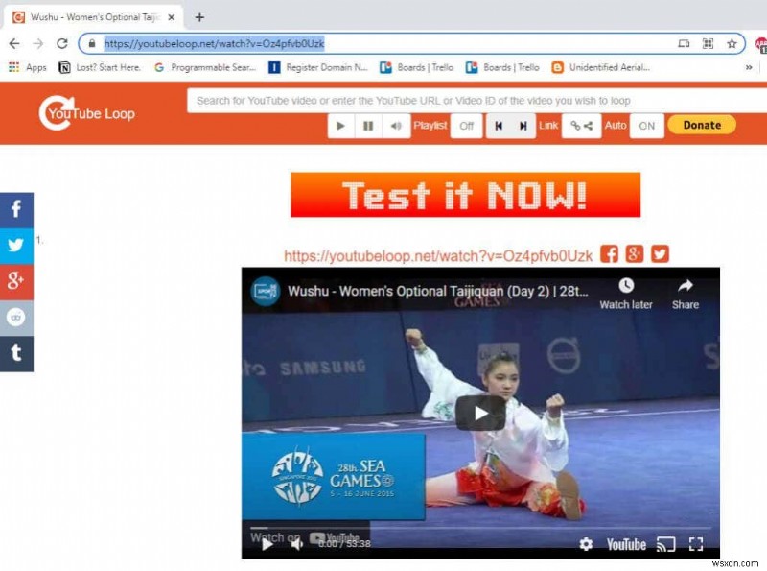Viewport: 767px width, 571px height.
Task: Click the Donate button
Action: pyautogui.click(x=701, y=125)
